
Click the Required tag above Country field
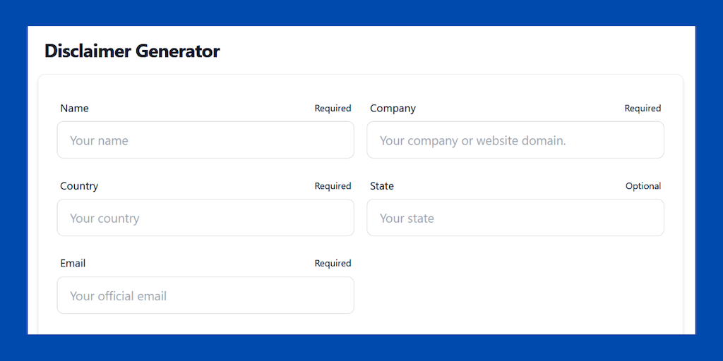(333, 186)
